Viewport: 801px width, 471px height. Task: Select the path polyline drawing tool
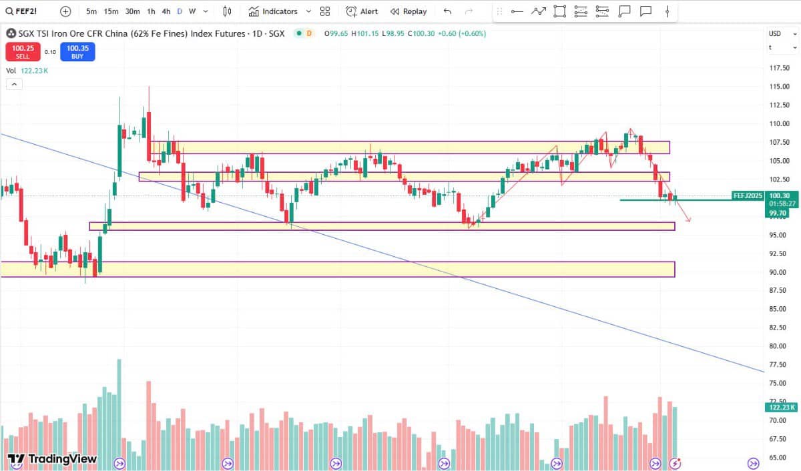pos(538,11)
